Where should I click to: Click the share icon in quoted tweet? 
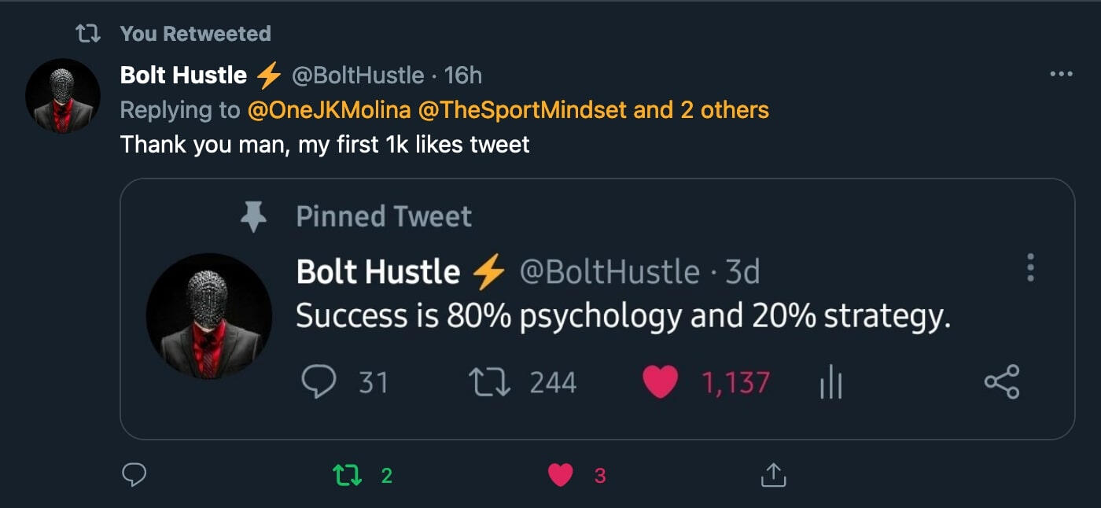1001,382
